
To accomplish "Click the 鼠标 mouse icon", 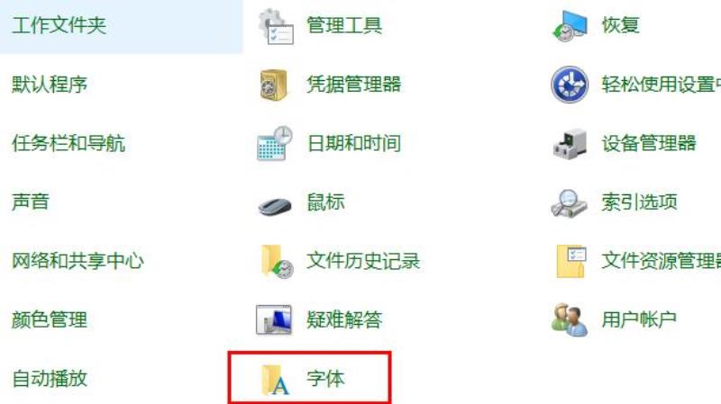I will 275,206.
